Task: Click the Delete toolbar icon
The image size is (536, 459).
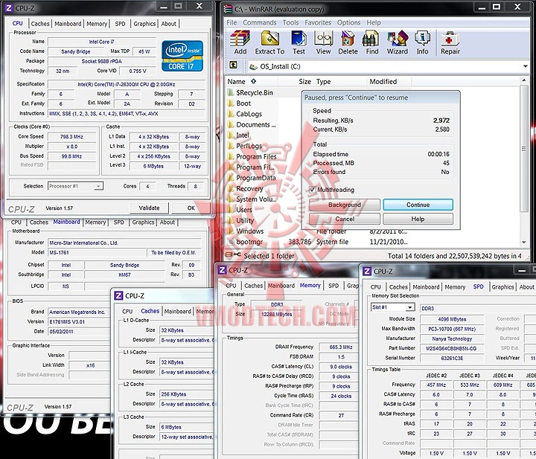Action: [348, 42]
